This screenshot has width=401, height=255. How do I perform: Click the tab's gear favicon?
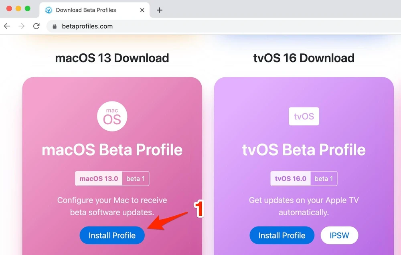[49, 10]
